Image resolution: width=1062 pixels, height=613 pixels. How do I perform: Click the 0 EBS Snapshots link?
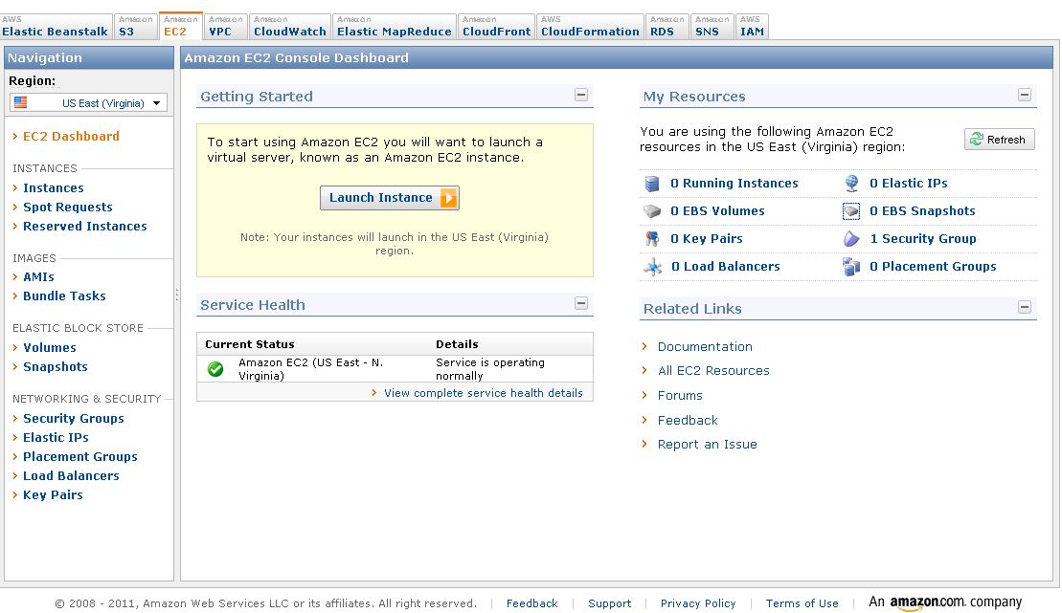pos(922,211)
